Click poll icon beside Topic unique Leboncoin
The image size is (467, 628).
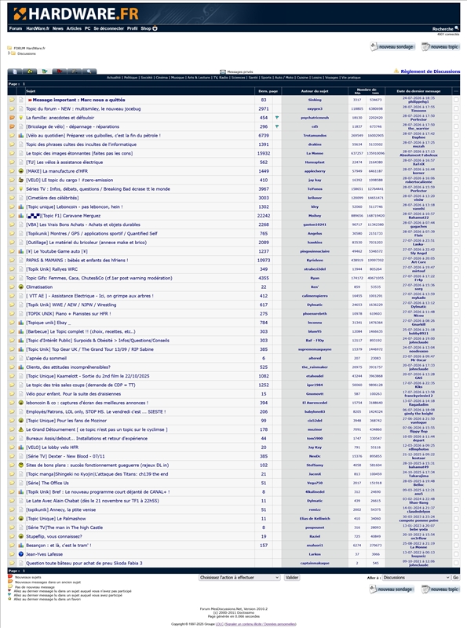pos(21,206)
